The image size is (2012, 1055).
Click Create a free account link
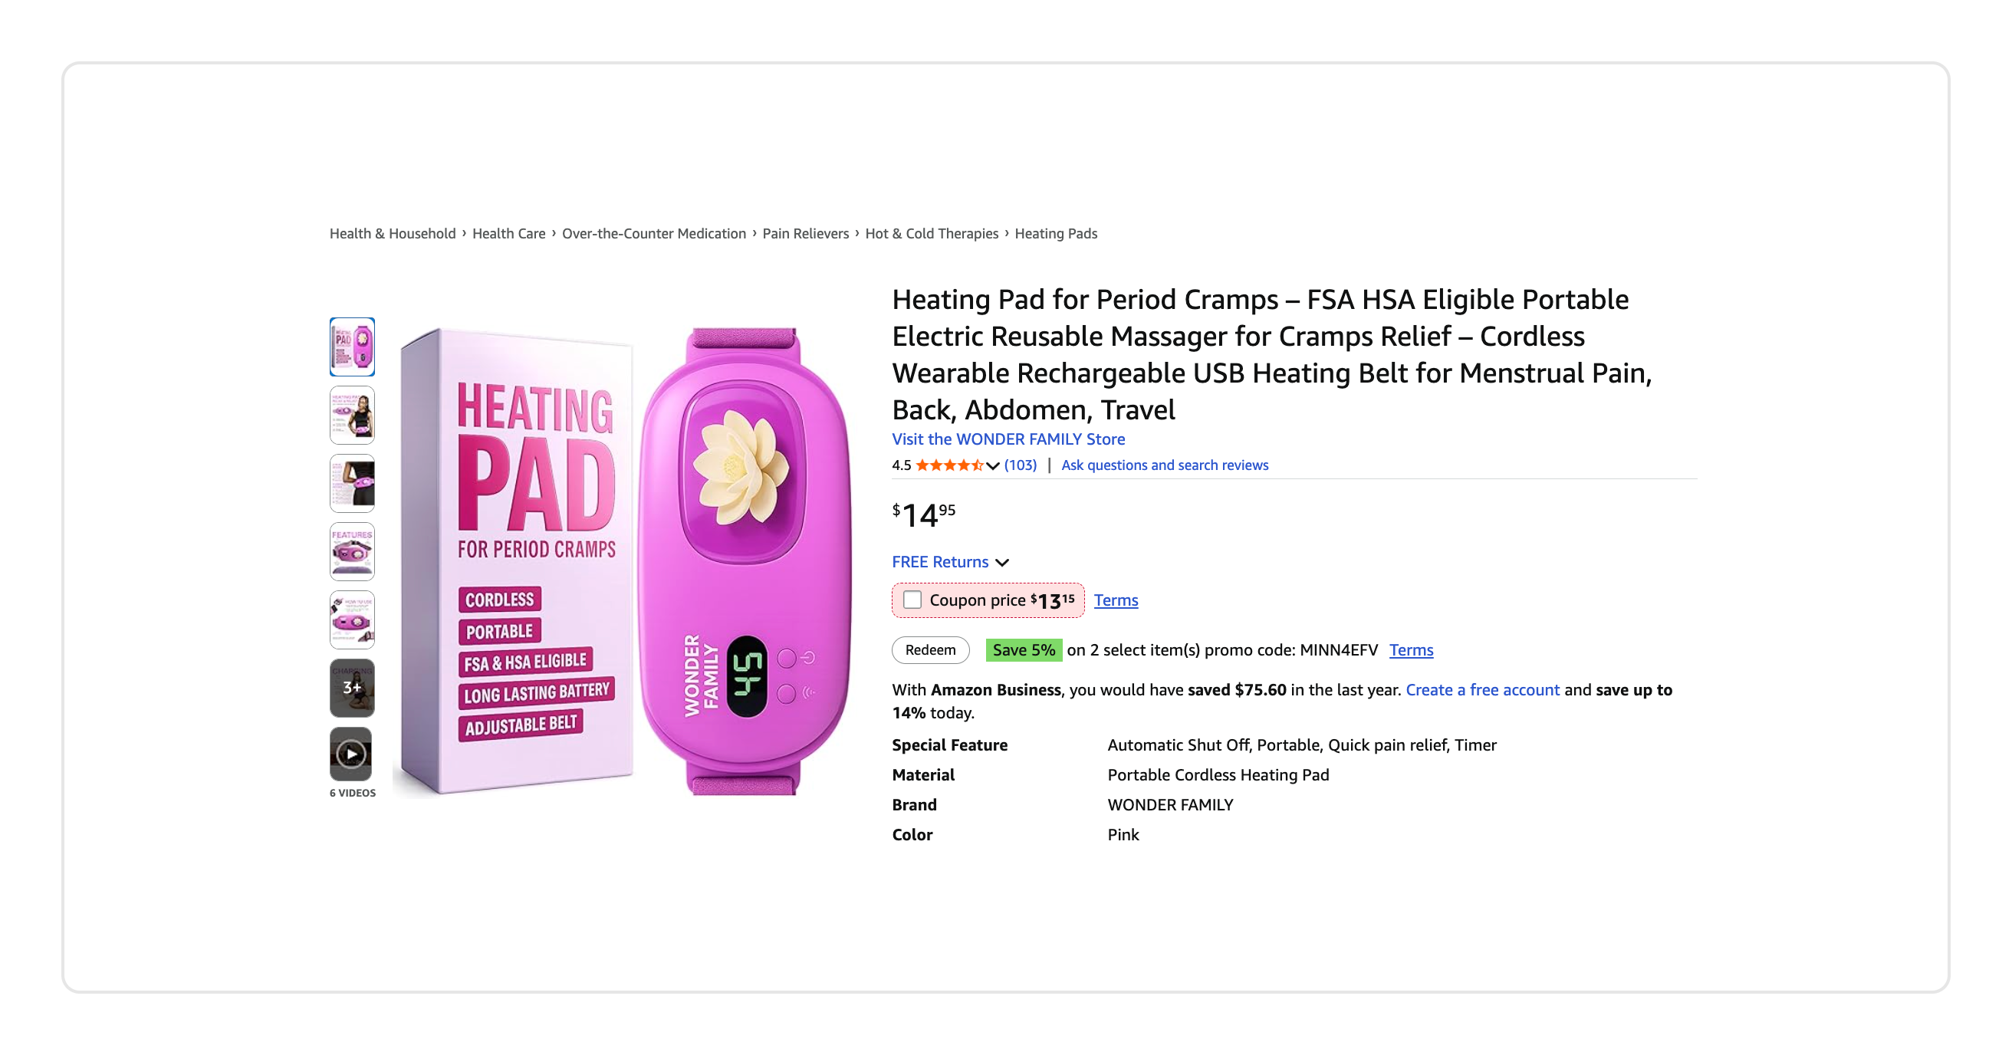pos(1481,689)
